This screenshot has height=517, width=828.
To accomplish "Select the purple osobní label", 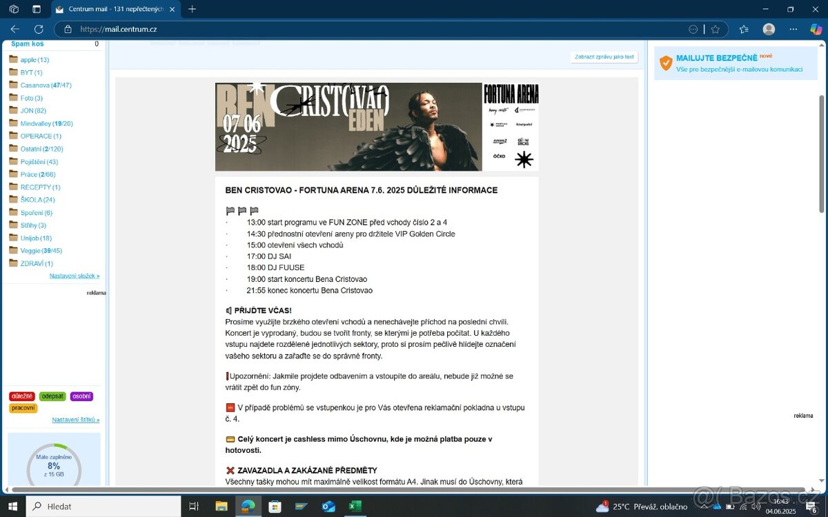I will point(81,396).
